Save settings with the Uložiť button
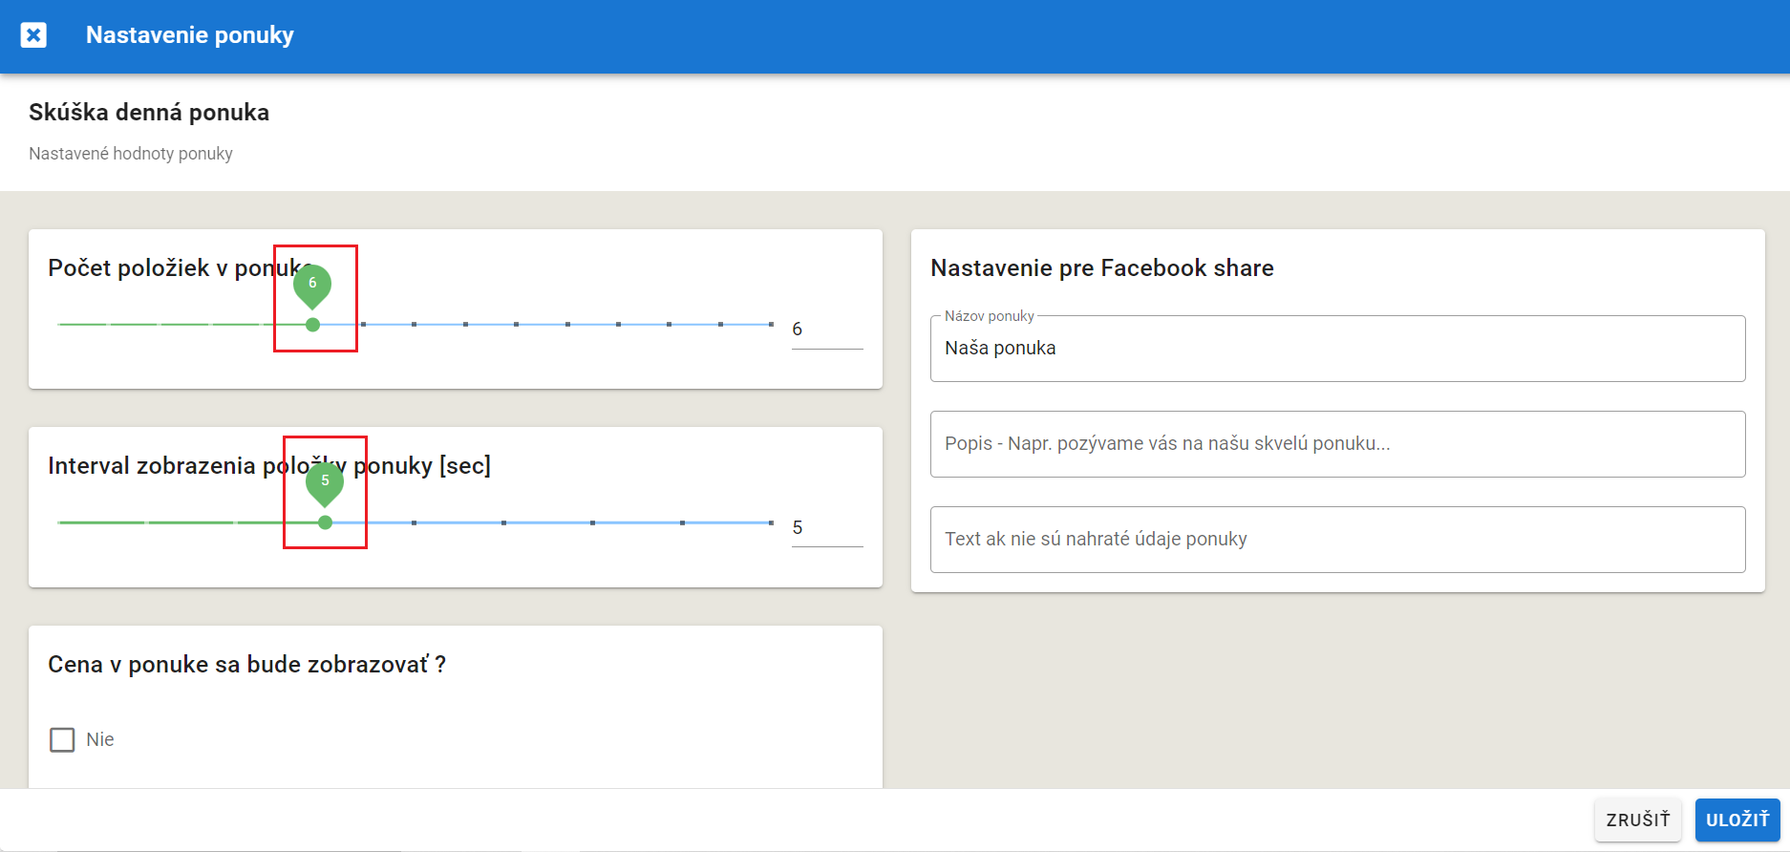 click(x=1737, y=820)
